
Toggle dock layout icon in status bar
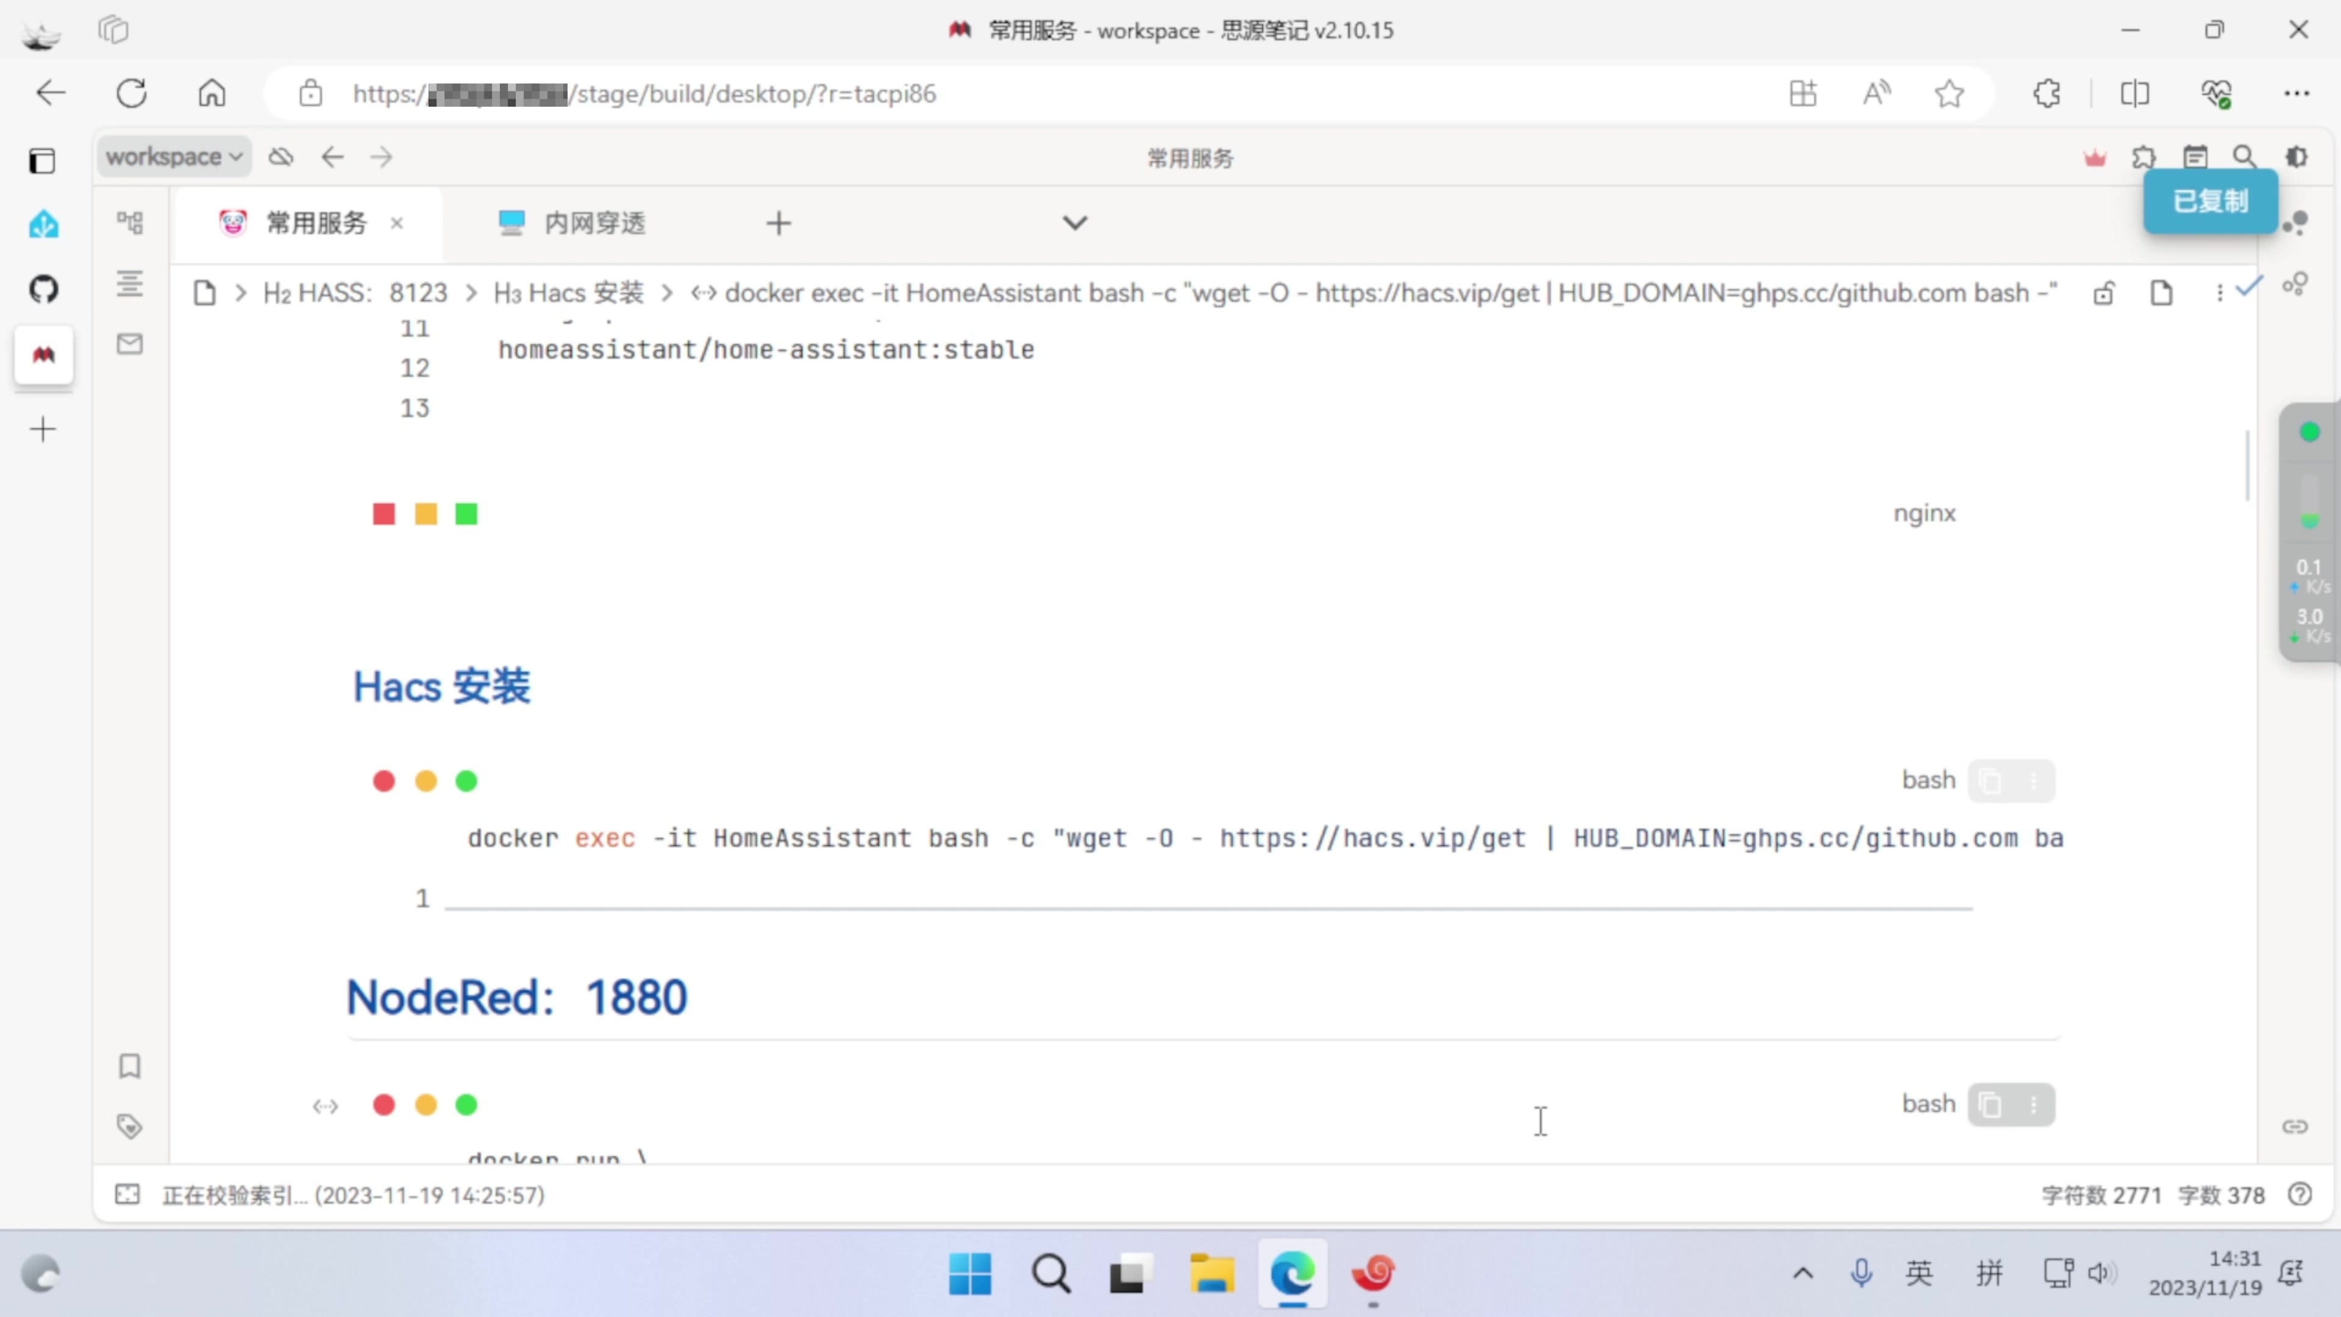click(x=128, y=1194)
